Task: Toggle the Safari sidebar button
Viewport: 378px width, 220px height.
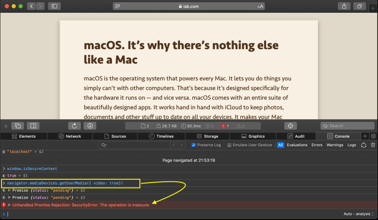Action: (x=54, y=6)
